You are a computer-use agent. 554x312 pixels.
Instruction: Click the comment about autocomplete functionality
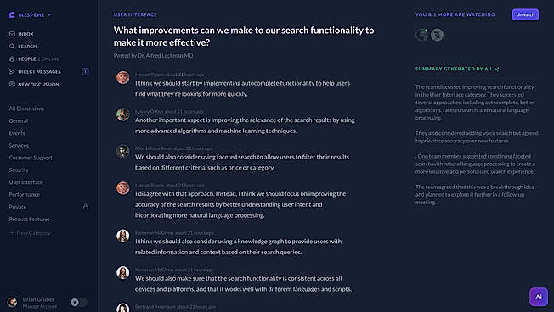pyautogui.click(x=242, y=88)
